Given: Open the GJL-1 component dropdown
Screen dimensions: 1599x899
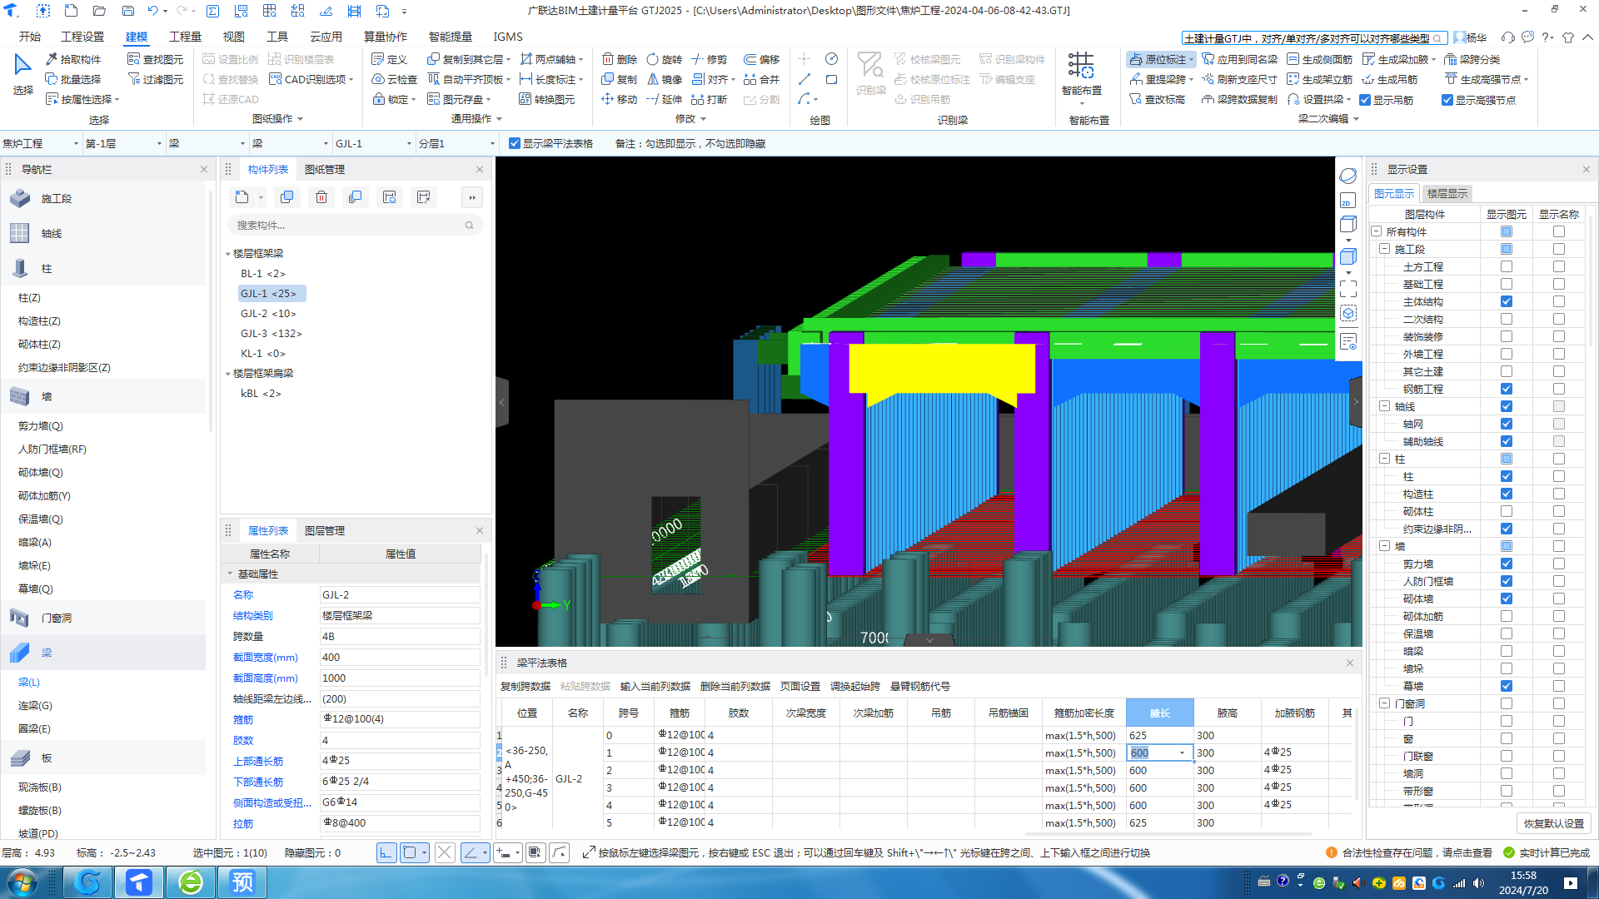Looking at the screenshot, I should click(409, 143).
